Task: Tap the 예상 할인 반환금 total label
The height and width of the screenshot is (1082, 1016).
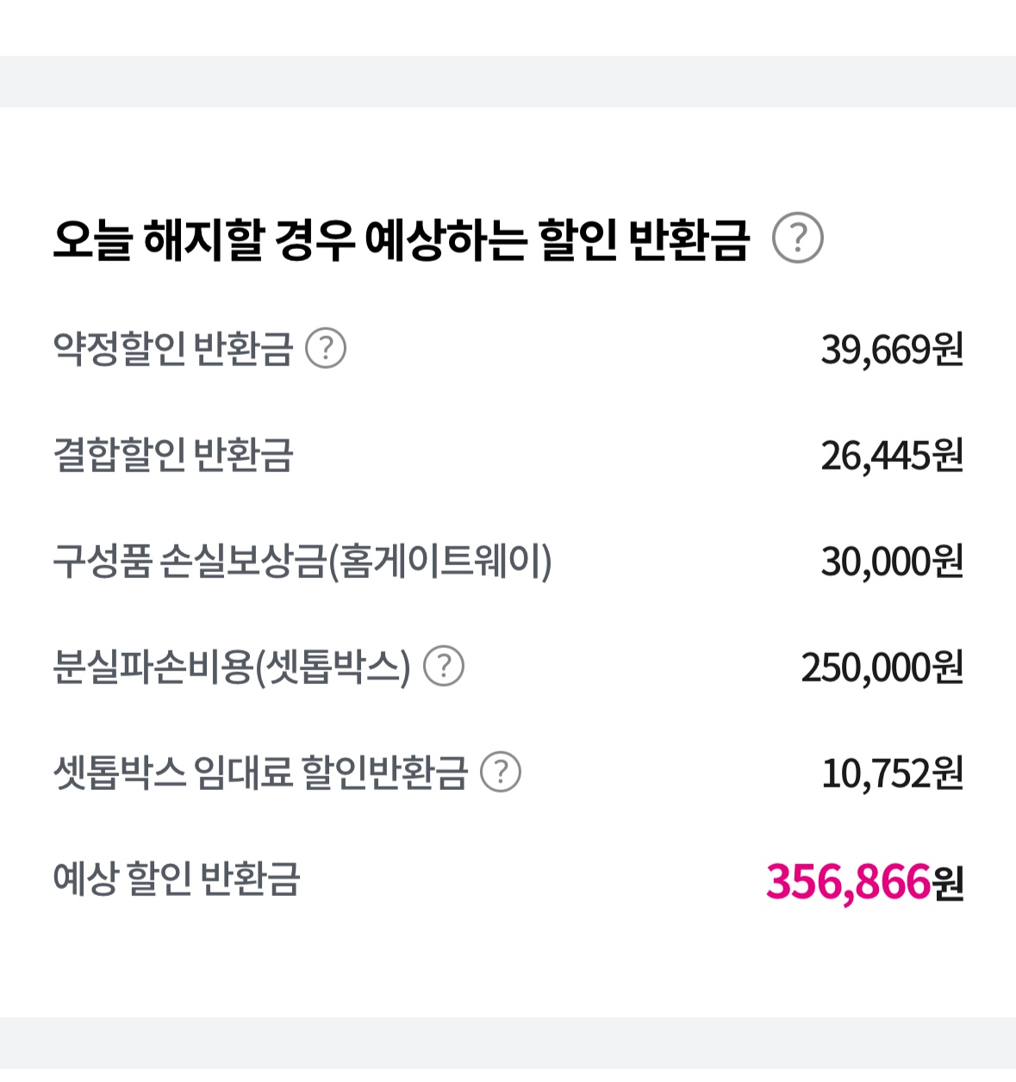Action: click(177, 879)
